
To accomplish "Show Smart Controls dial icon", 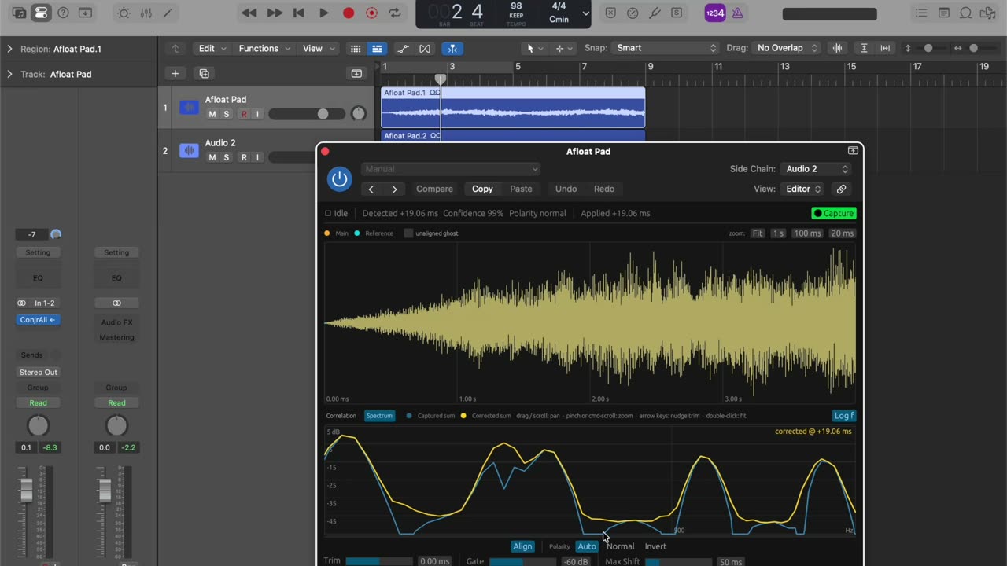I will tap(124, 13).
